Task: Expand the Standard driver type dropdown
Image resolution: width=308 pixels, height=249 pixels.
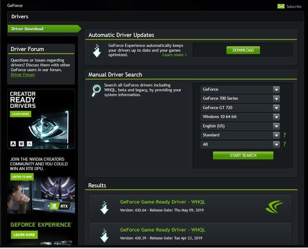Action: coord(240,135)
